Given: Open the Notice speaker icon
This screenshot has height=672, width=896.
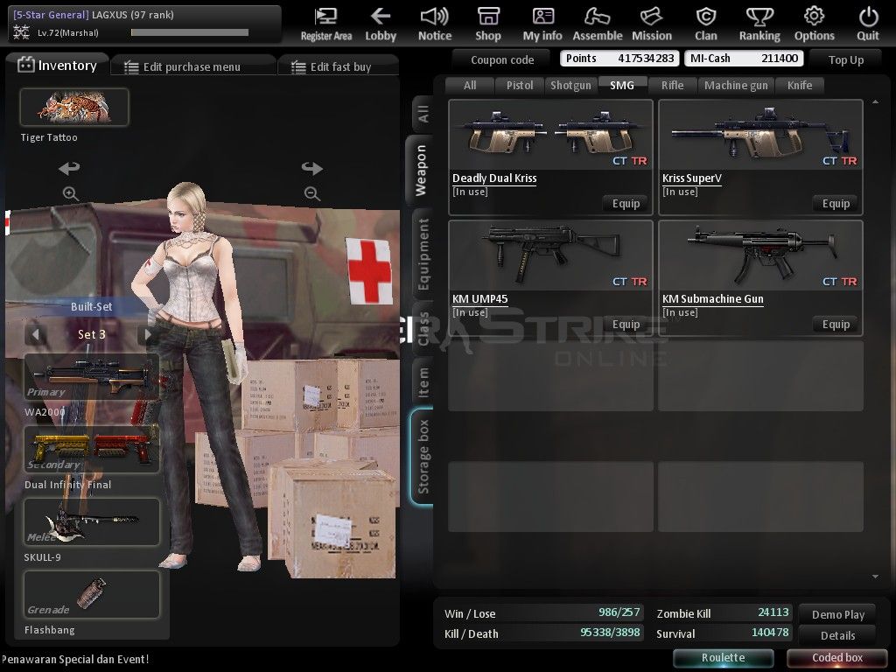Looking at the screenshot, I should 435,24.
